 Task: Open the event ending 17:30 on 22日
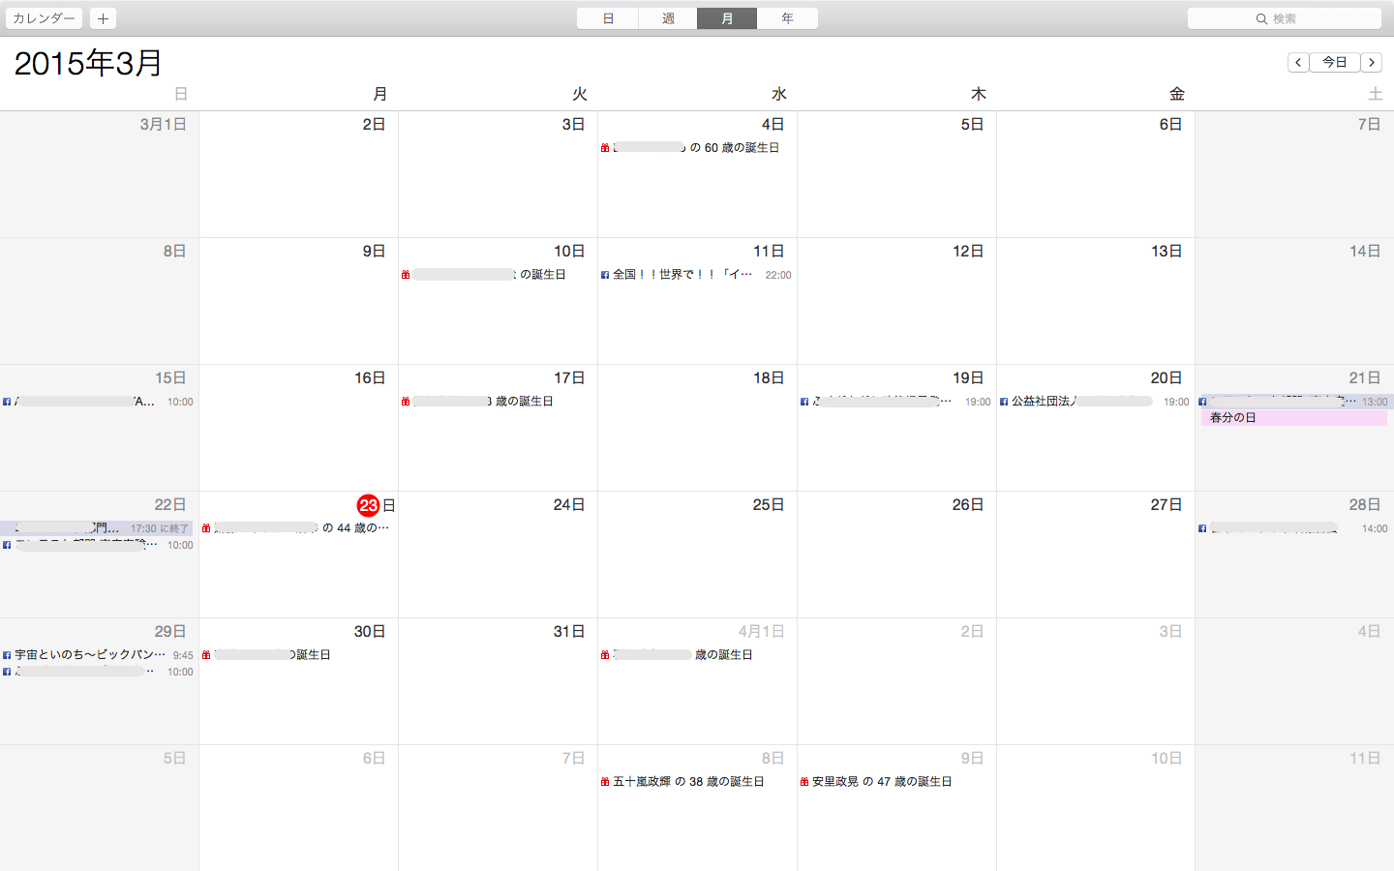click(97, 528)
